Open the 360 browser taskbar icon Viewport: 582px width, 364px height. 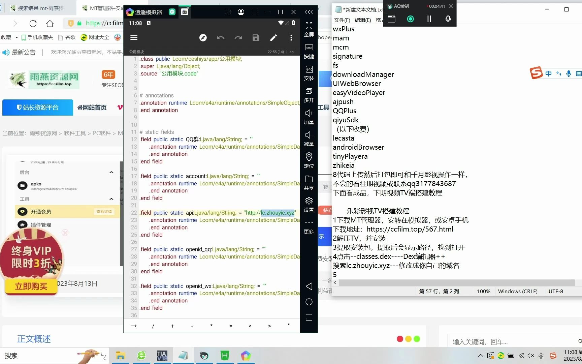click(x=141, y=356)
